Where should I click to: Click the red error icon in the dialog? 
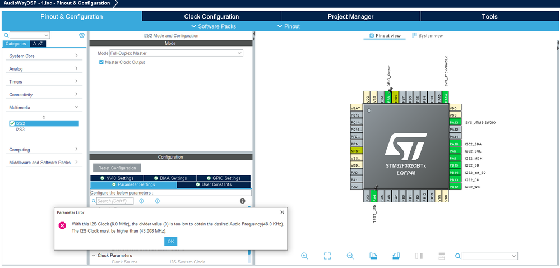(x=62, y=225)
